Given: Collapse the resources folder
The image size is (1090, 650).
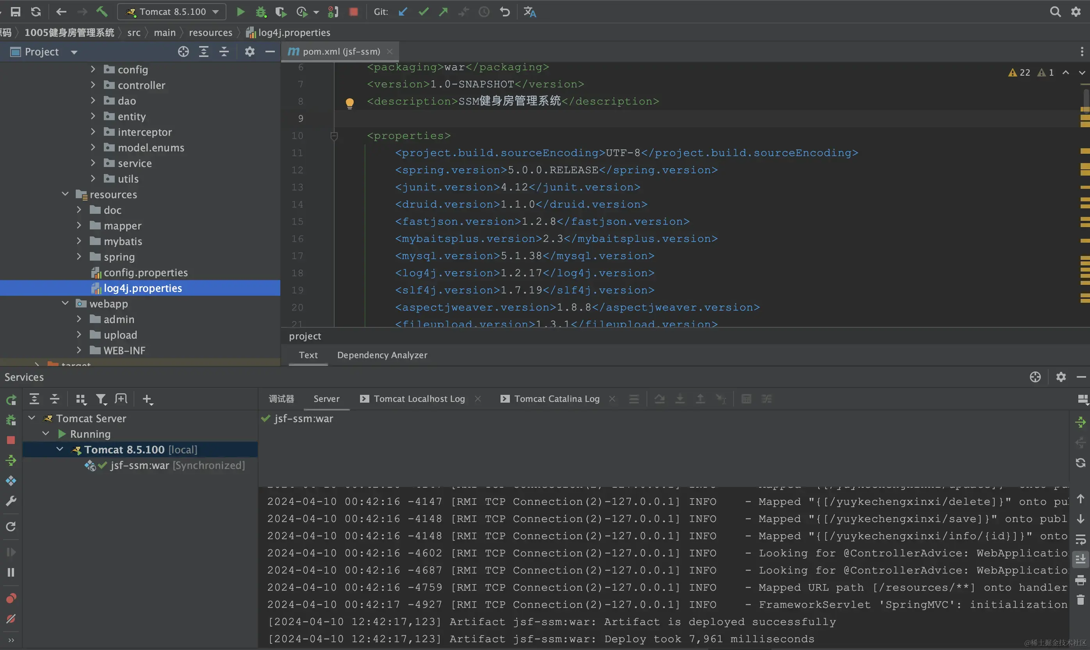Looking at the screenshot, I should pyautogui.click(x=65, y=194).
